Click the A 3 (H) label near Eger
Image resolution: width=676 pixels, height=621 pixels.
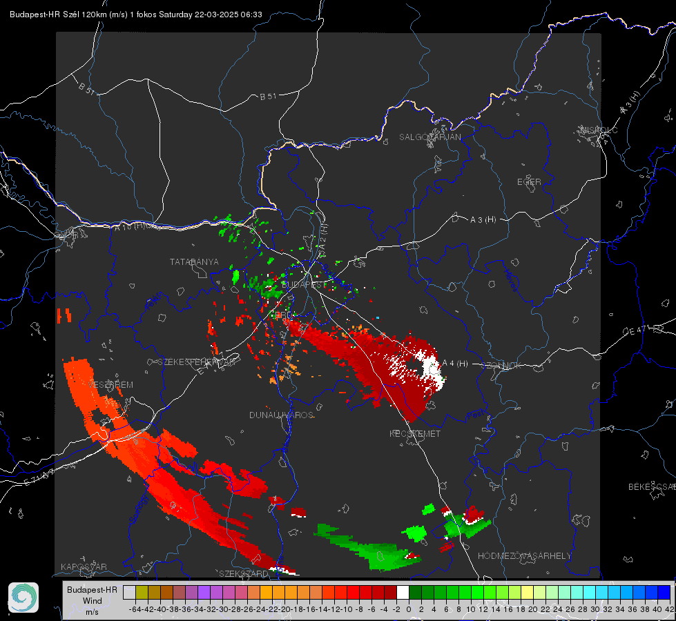click(483, 220)
